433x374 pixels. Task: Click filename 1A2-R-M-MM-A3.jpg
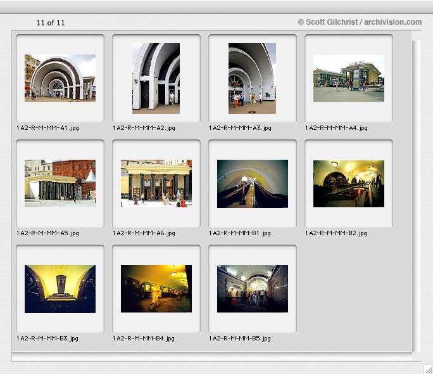pyautogui.click(x=240, y=128)
